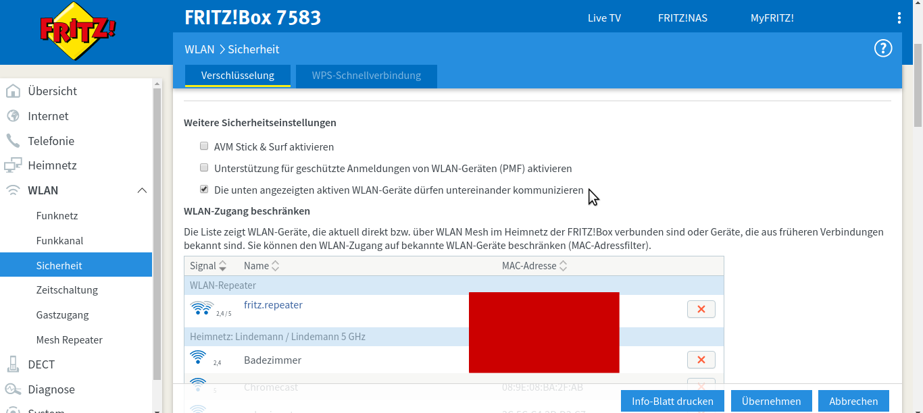Switch to the WPS-Schnellverbindung tab
This screenshot has width=923, height=413.
pyautogui.click(x=366, y=76)
